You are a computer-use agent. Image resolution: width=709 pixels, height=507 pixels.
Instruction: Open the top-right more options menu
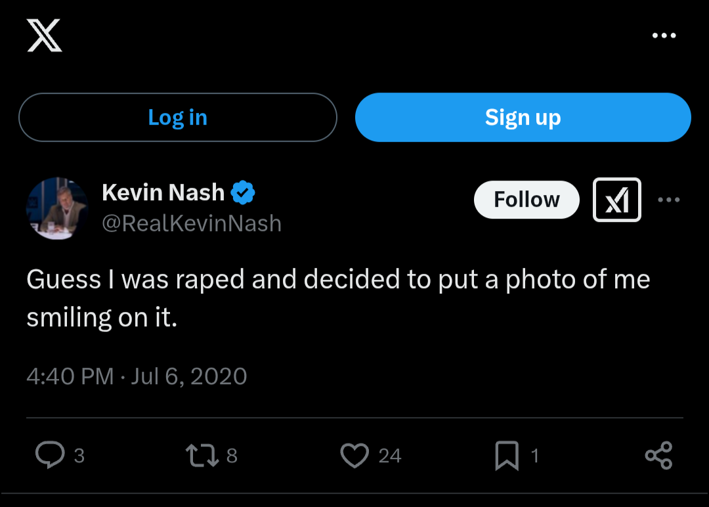(664, 35)
